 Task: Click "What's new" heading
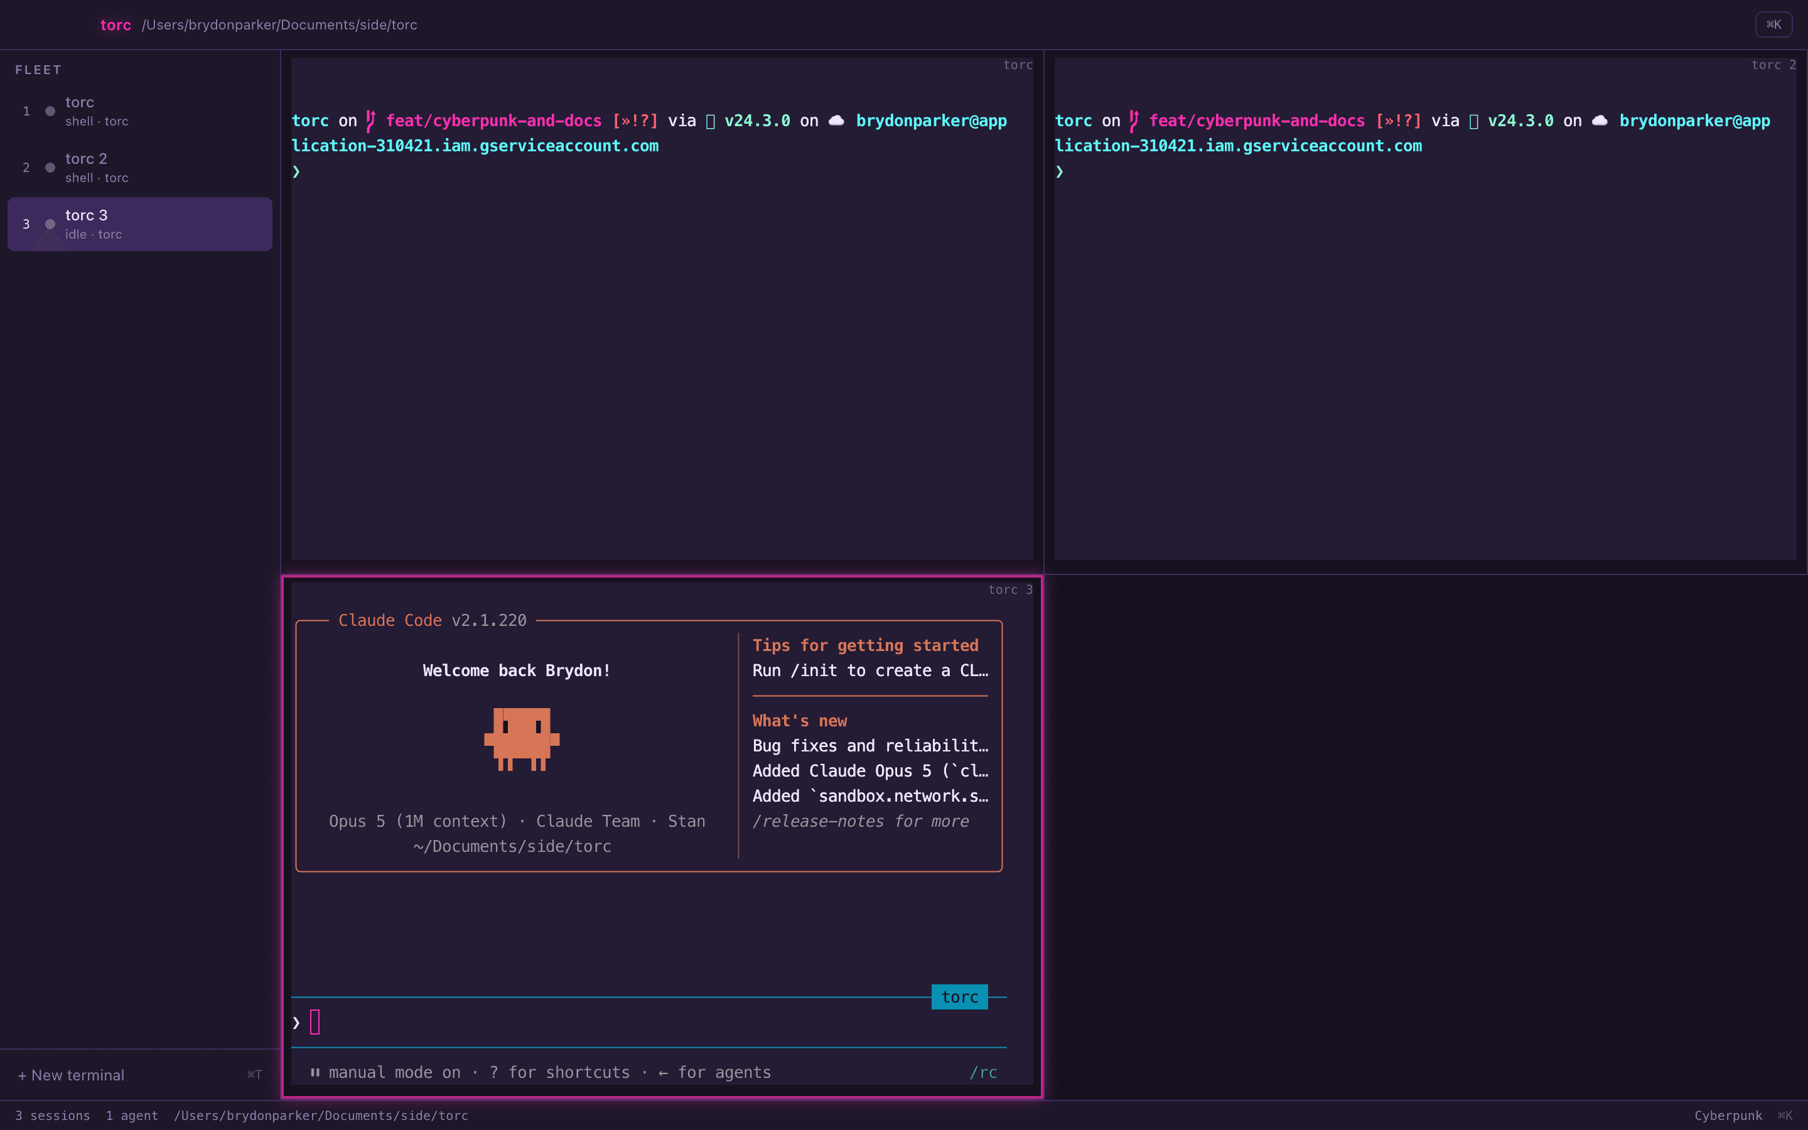tap(799, 721)
